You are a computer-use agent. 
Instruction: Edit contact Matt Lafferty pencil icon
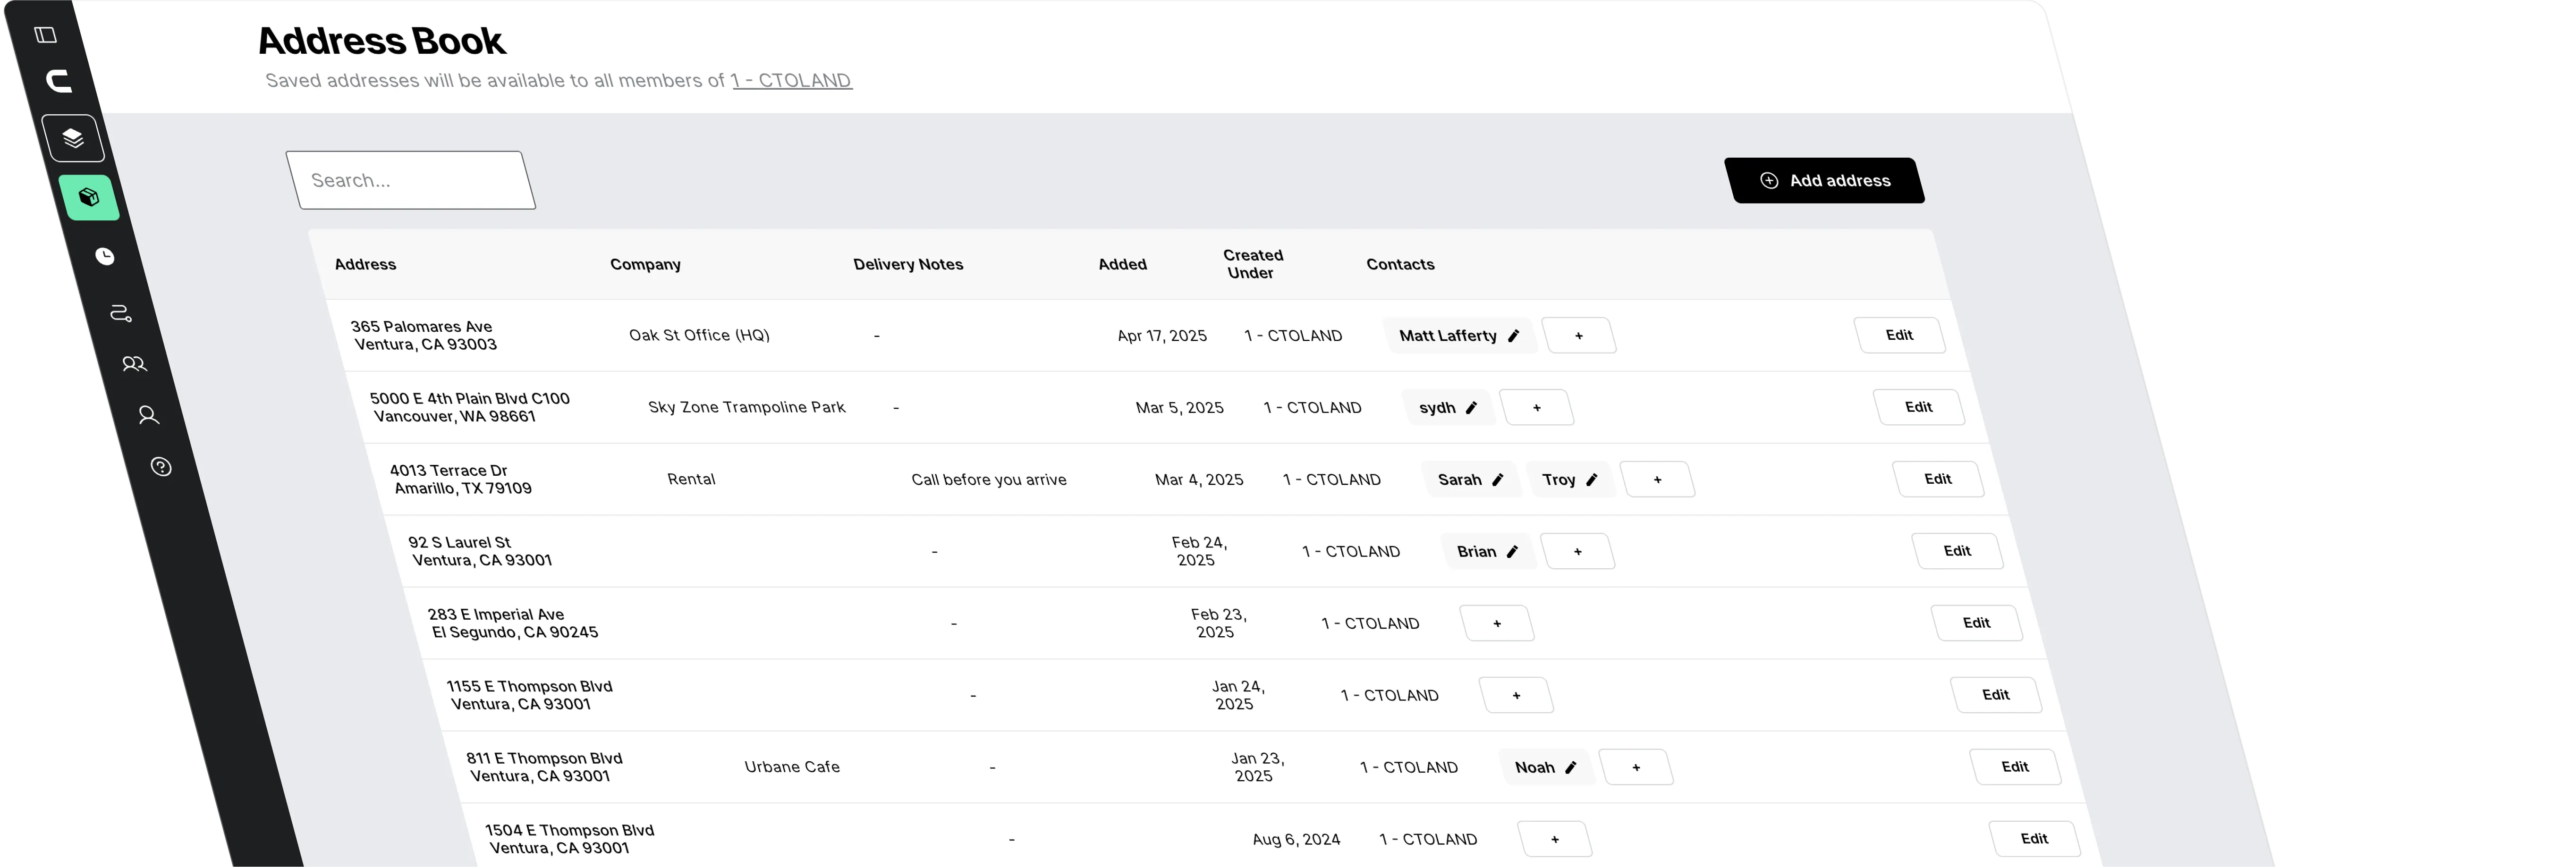1514,336
